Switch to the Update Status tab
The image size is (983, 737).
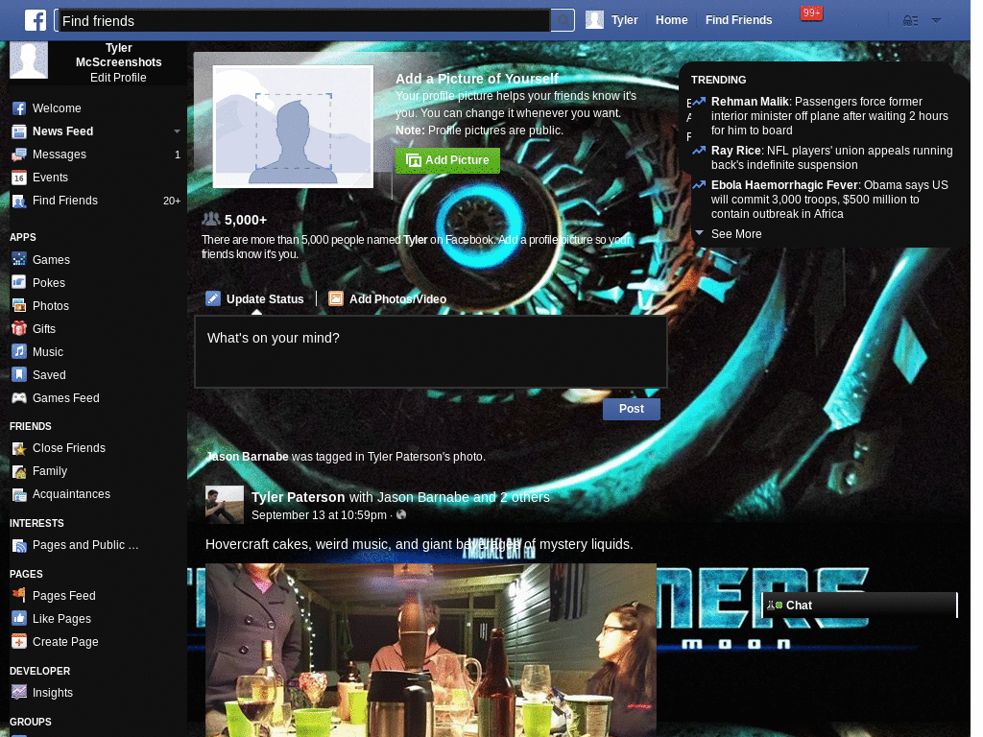(255, 299)
